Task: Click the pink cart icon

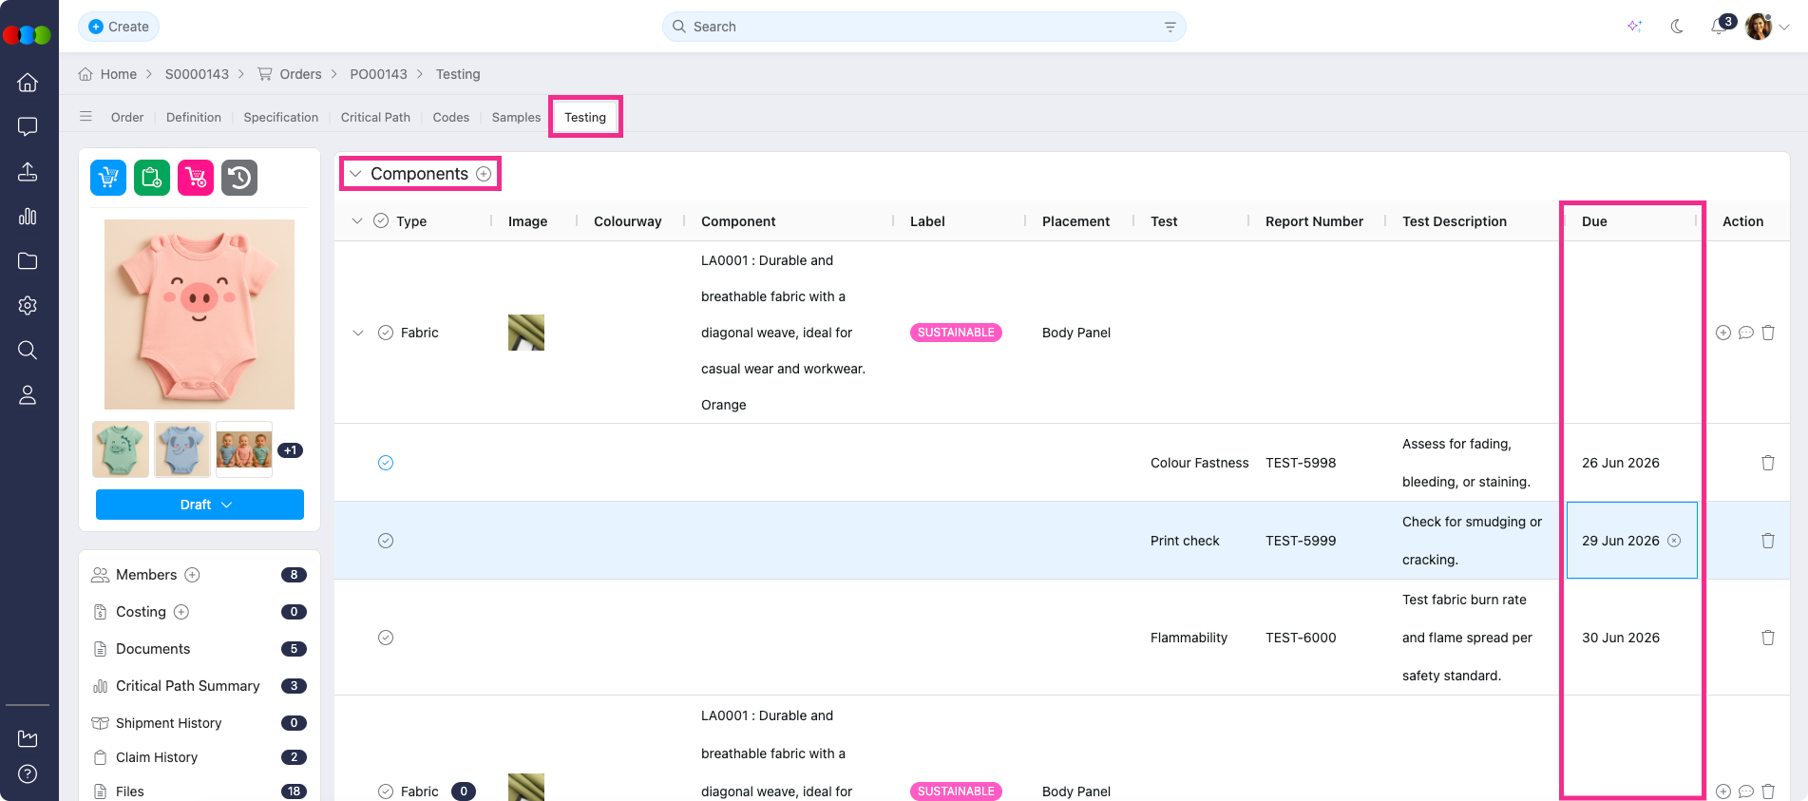Action: point(196,178)
